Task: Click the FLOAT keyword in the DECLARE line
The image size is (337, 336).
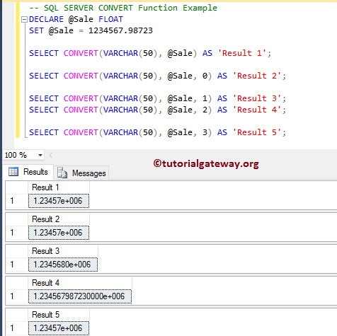Action: pos(110,19)
